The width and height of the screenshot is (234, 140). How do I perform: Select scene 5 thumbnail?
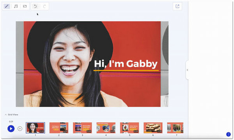pyautogui.click(x=129, y=128)
